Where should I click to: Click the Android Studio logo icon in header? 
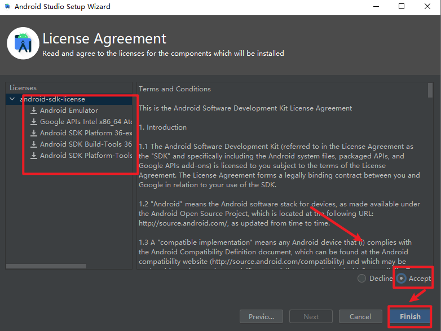[x=23, y=43]
